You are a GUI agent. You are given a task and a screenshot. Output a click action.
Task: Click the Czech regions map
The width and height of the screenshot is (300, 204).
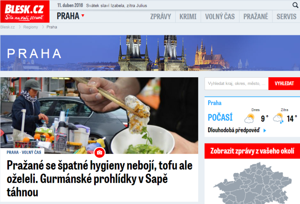point(252,183)
